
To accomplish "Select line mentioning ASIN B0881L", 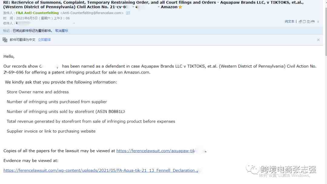I will click(x=66, y=111).
